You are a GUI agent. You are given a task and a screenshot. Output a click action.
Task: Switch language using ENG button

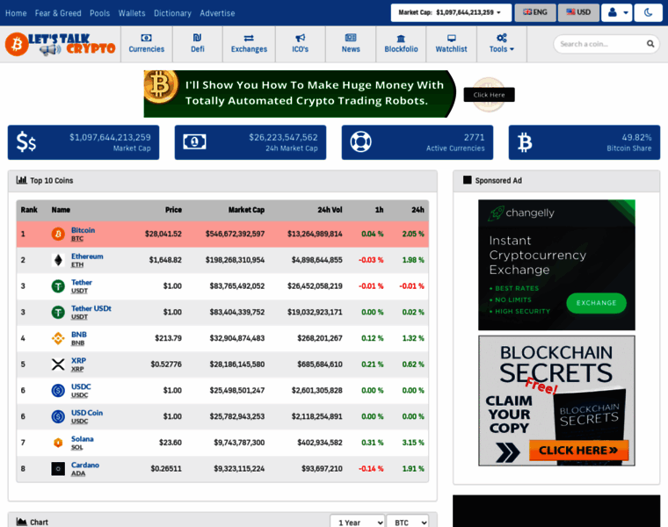(x=534, y=12)
